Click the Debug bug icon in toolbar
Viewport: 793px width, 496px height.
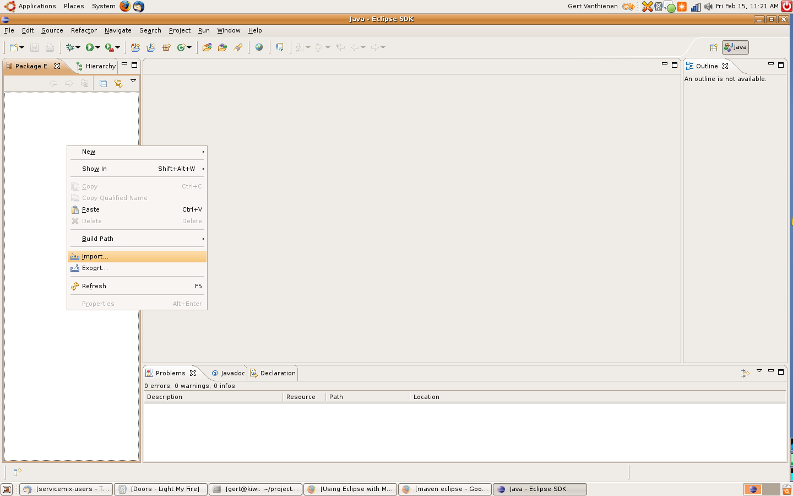pyautogui.click(x=70, y=47)
